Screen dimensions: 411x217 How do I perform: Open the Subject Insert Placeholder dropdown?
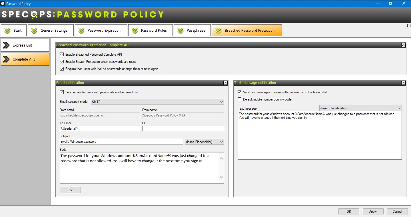[x=205, y=142]
